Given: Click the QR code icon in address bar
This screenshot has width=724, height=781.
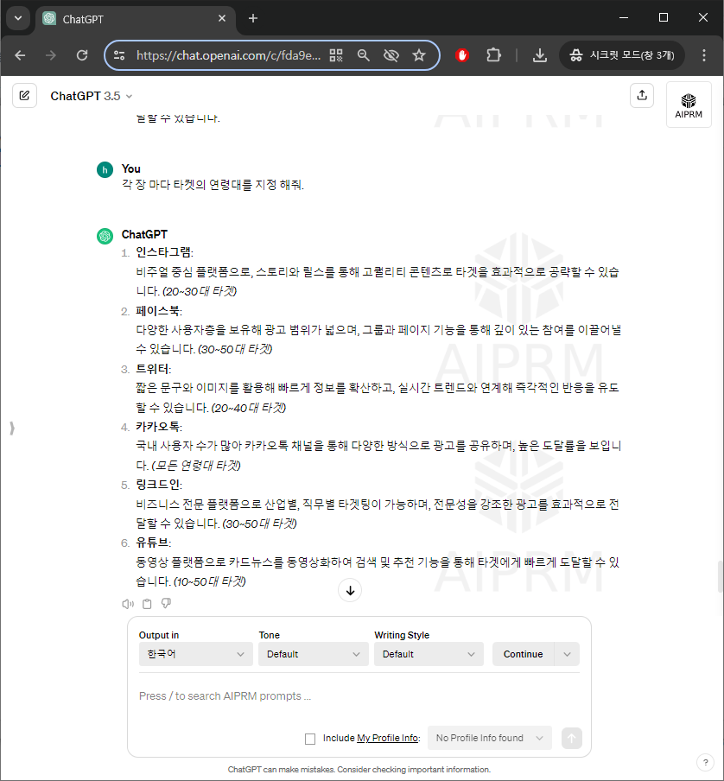Looking at the screenshot, I should pyautogui.click(x=337, y=55).
